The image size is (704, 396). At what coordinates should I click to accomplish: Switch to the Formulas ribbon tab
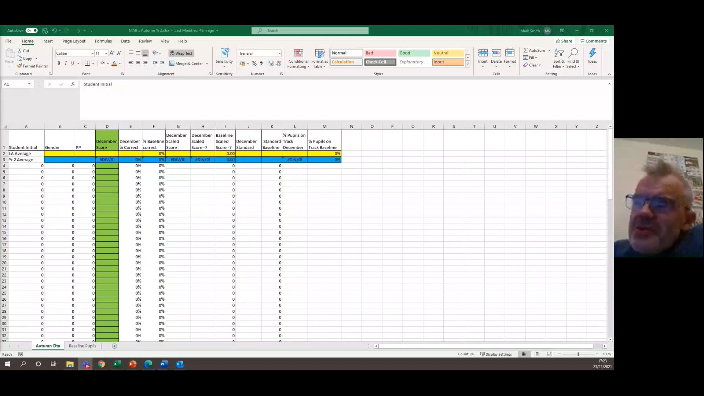point(103,41)
